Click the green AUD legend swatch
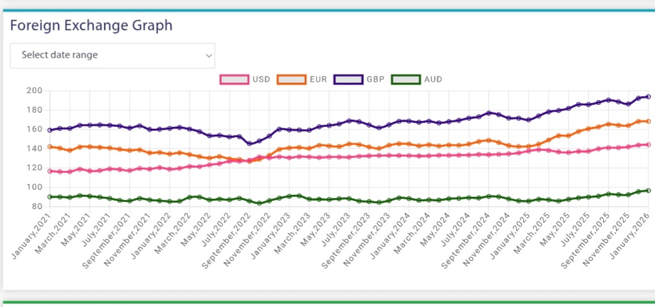The height and width of the screenshot is (307, 655). pyautogui.click(x=405, y=80)
